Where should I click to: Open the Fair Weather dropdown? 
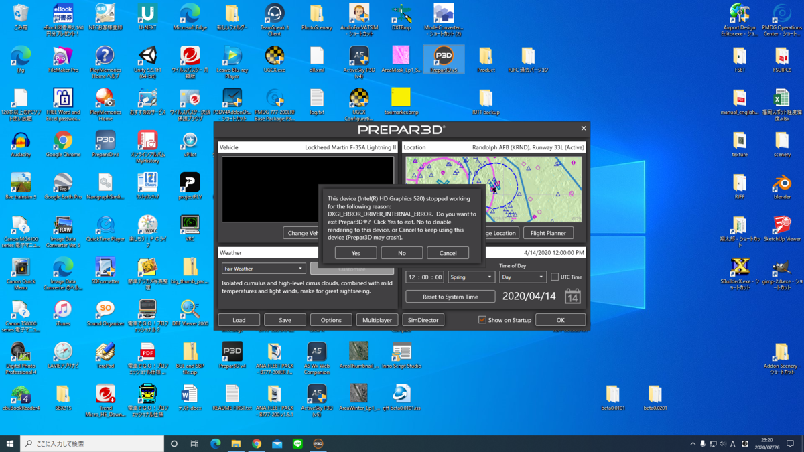point(263,269)
